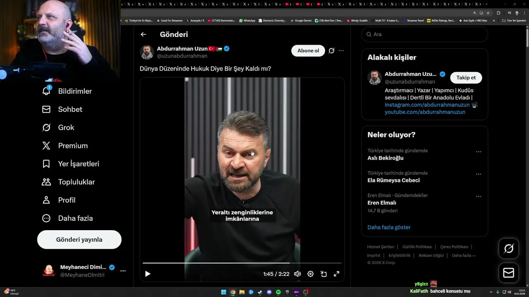Open Bildirimler notifications in sidebar
Viewport: 529px width, 297px height.
pos(67,91)
